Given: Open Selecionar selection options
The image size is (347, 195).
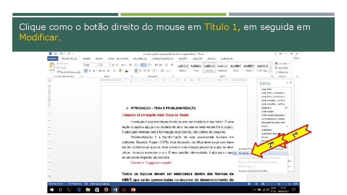Looking at the screenshot, I should 283,72.
